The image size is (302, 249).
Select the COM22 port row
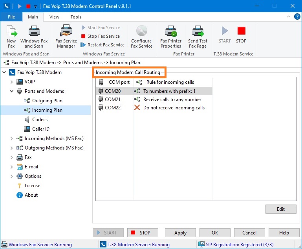154,108
